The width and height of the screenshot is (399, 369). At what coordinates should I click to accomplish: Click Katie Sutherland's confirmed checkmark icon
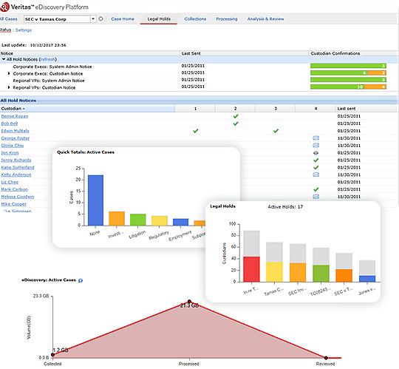[316, 168]
